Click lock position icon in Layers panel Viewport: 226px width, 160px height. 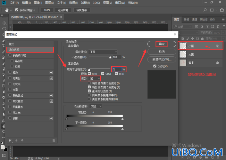click(x=193, y=38)
